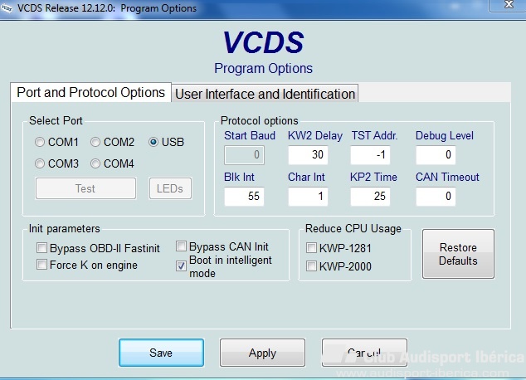Focus the CAN Timeout field
Image resolution: width=526 pixels, height=380 pixels.
(436, 196)
